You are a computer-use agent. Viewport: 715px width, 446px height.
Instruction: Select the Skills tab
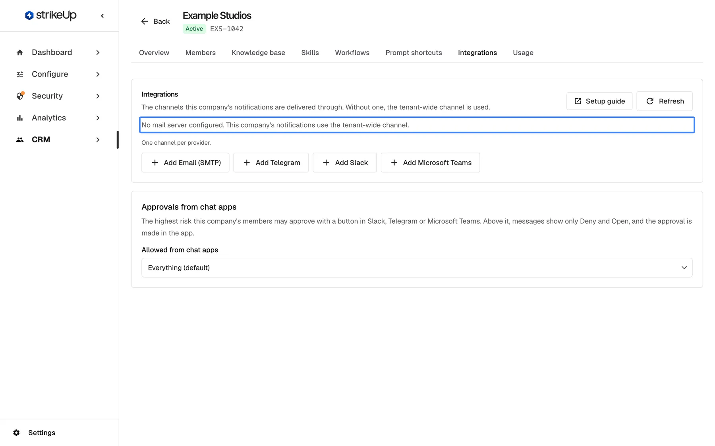tap(310, 53)
